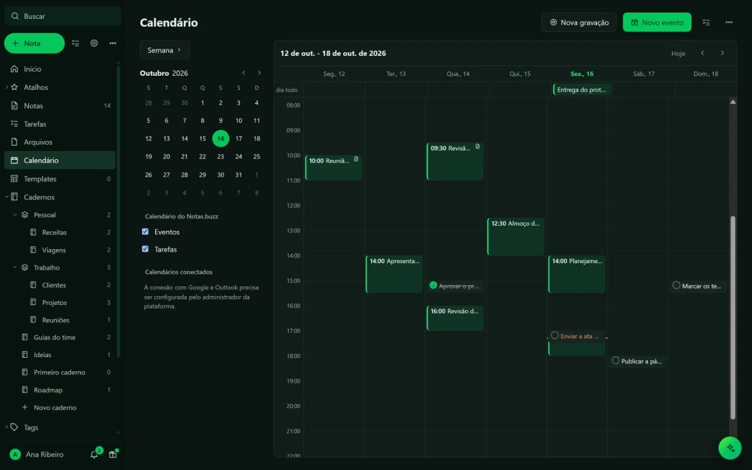Click the Buscar search field

pos(63,16)
